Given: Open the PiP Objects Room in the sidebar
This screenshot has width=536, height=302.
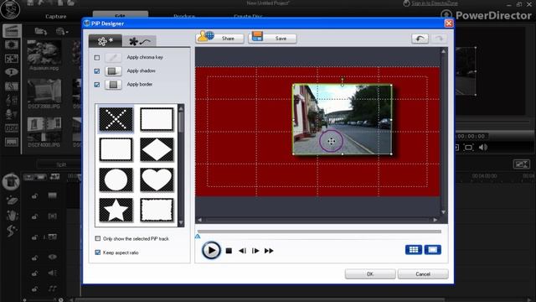Looking at the screenshot, I should pyautogui.click(x=11, y=59).
